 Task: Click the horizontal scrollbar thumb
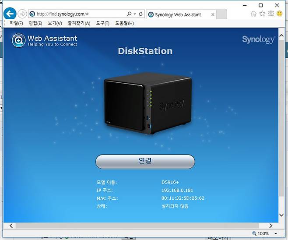tap(137, 226)
